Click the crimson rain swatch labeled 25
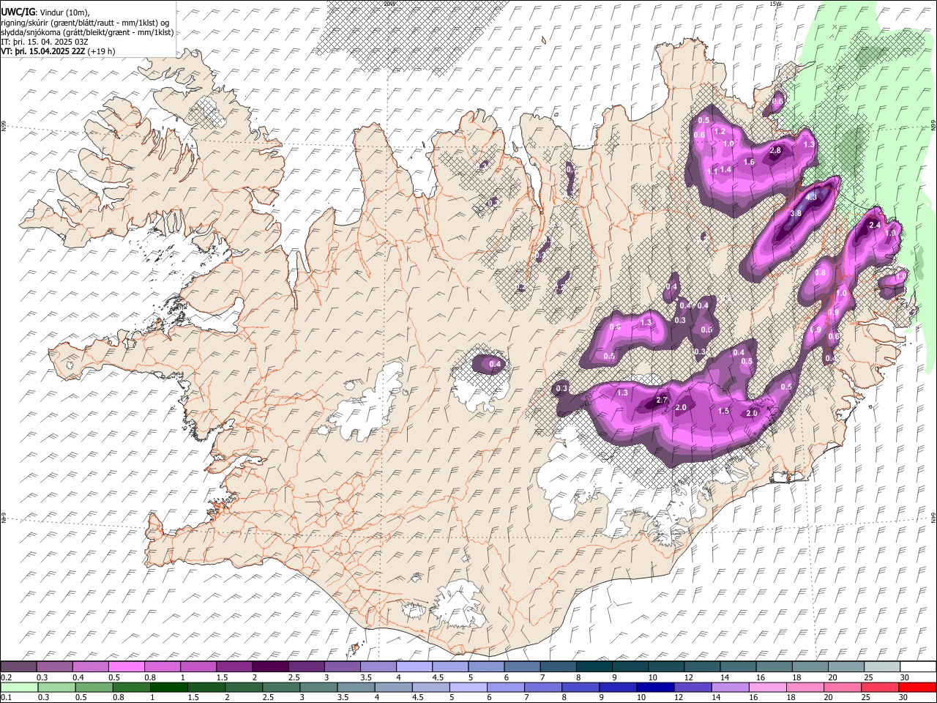The height and width of the screenshot is (703, 937). [881, 687]
